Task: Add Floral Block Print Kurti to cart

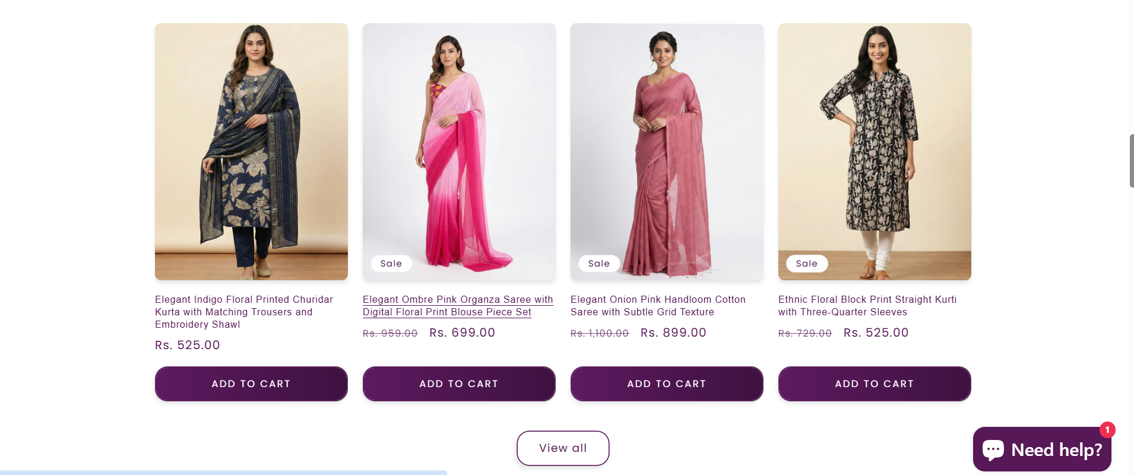Action: coord(875,384)
